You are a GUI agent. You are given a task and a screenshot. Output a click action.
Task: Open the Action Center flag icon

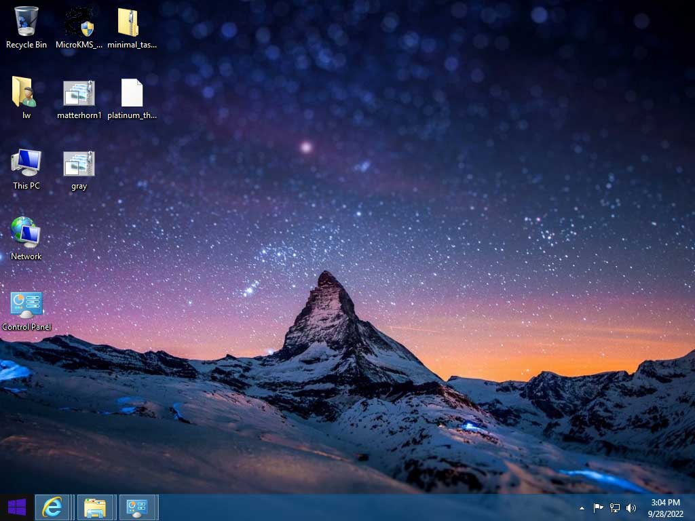597,507
